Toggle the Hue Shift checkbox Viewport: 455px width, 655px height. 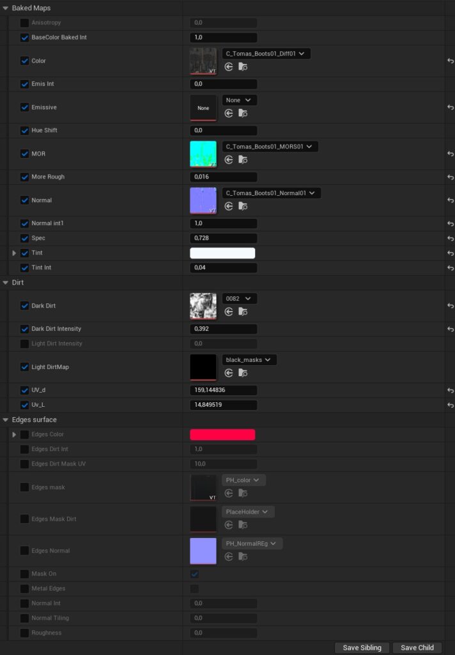[x=25, y=130]
